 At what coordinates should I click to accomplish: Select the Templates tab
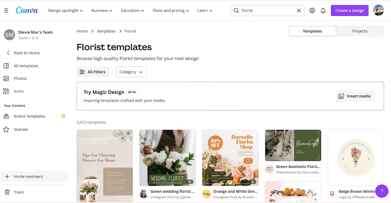(312, 31)
